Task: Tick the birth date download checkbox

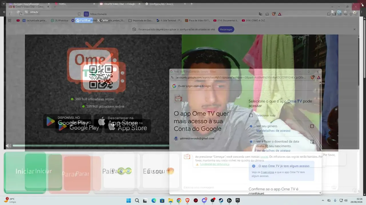Action: (x=312, y=142)
